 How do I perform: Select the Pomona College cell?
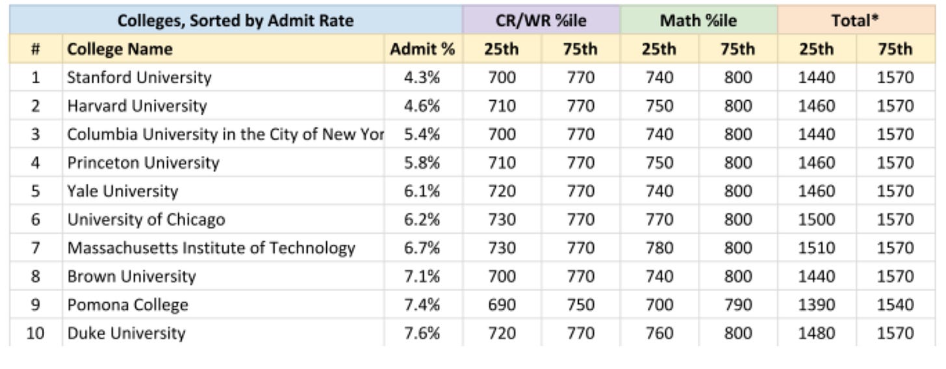pos(127,305)
